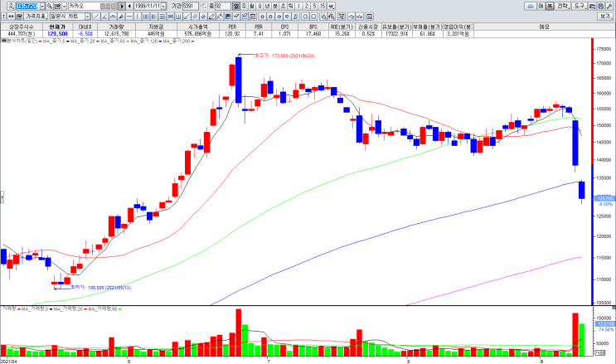This screenshot has width=616, height=364.
Task: Toggle the daily (일) period button
Action: (x=235, y=7)
